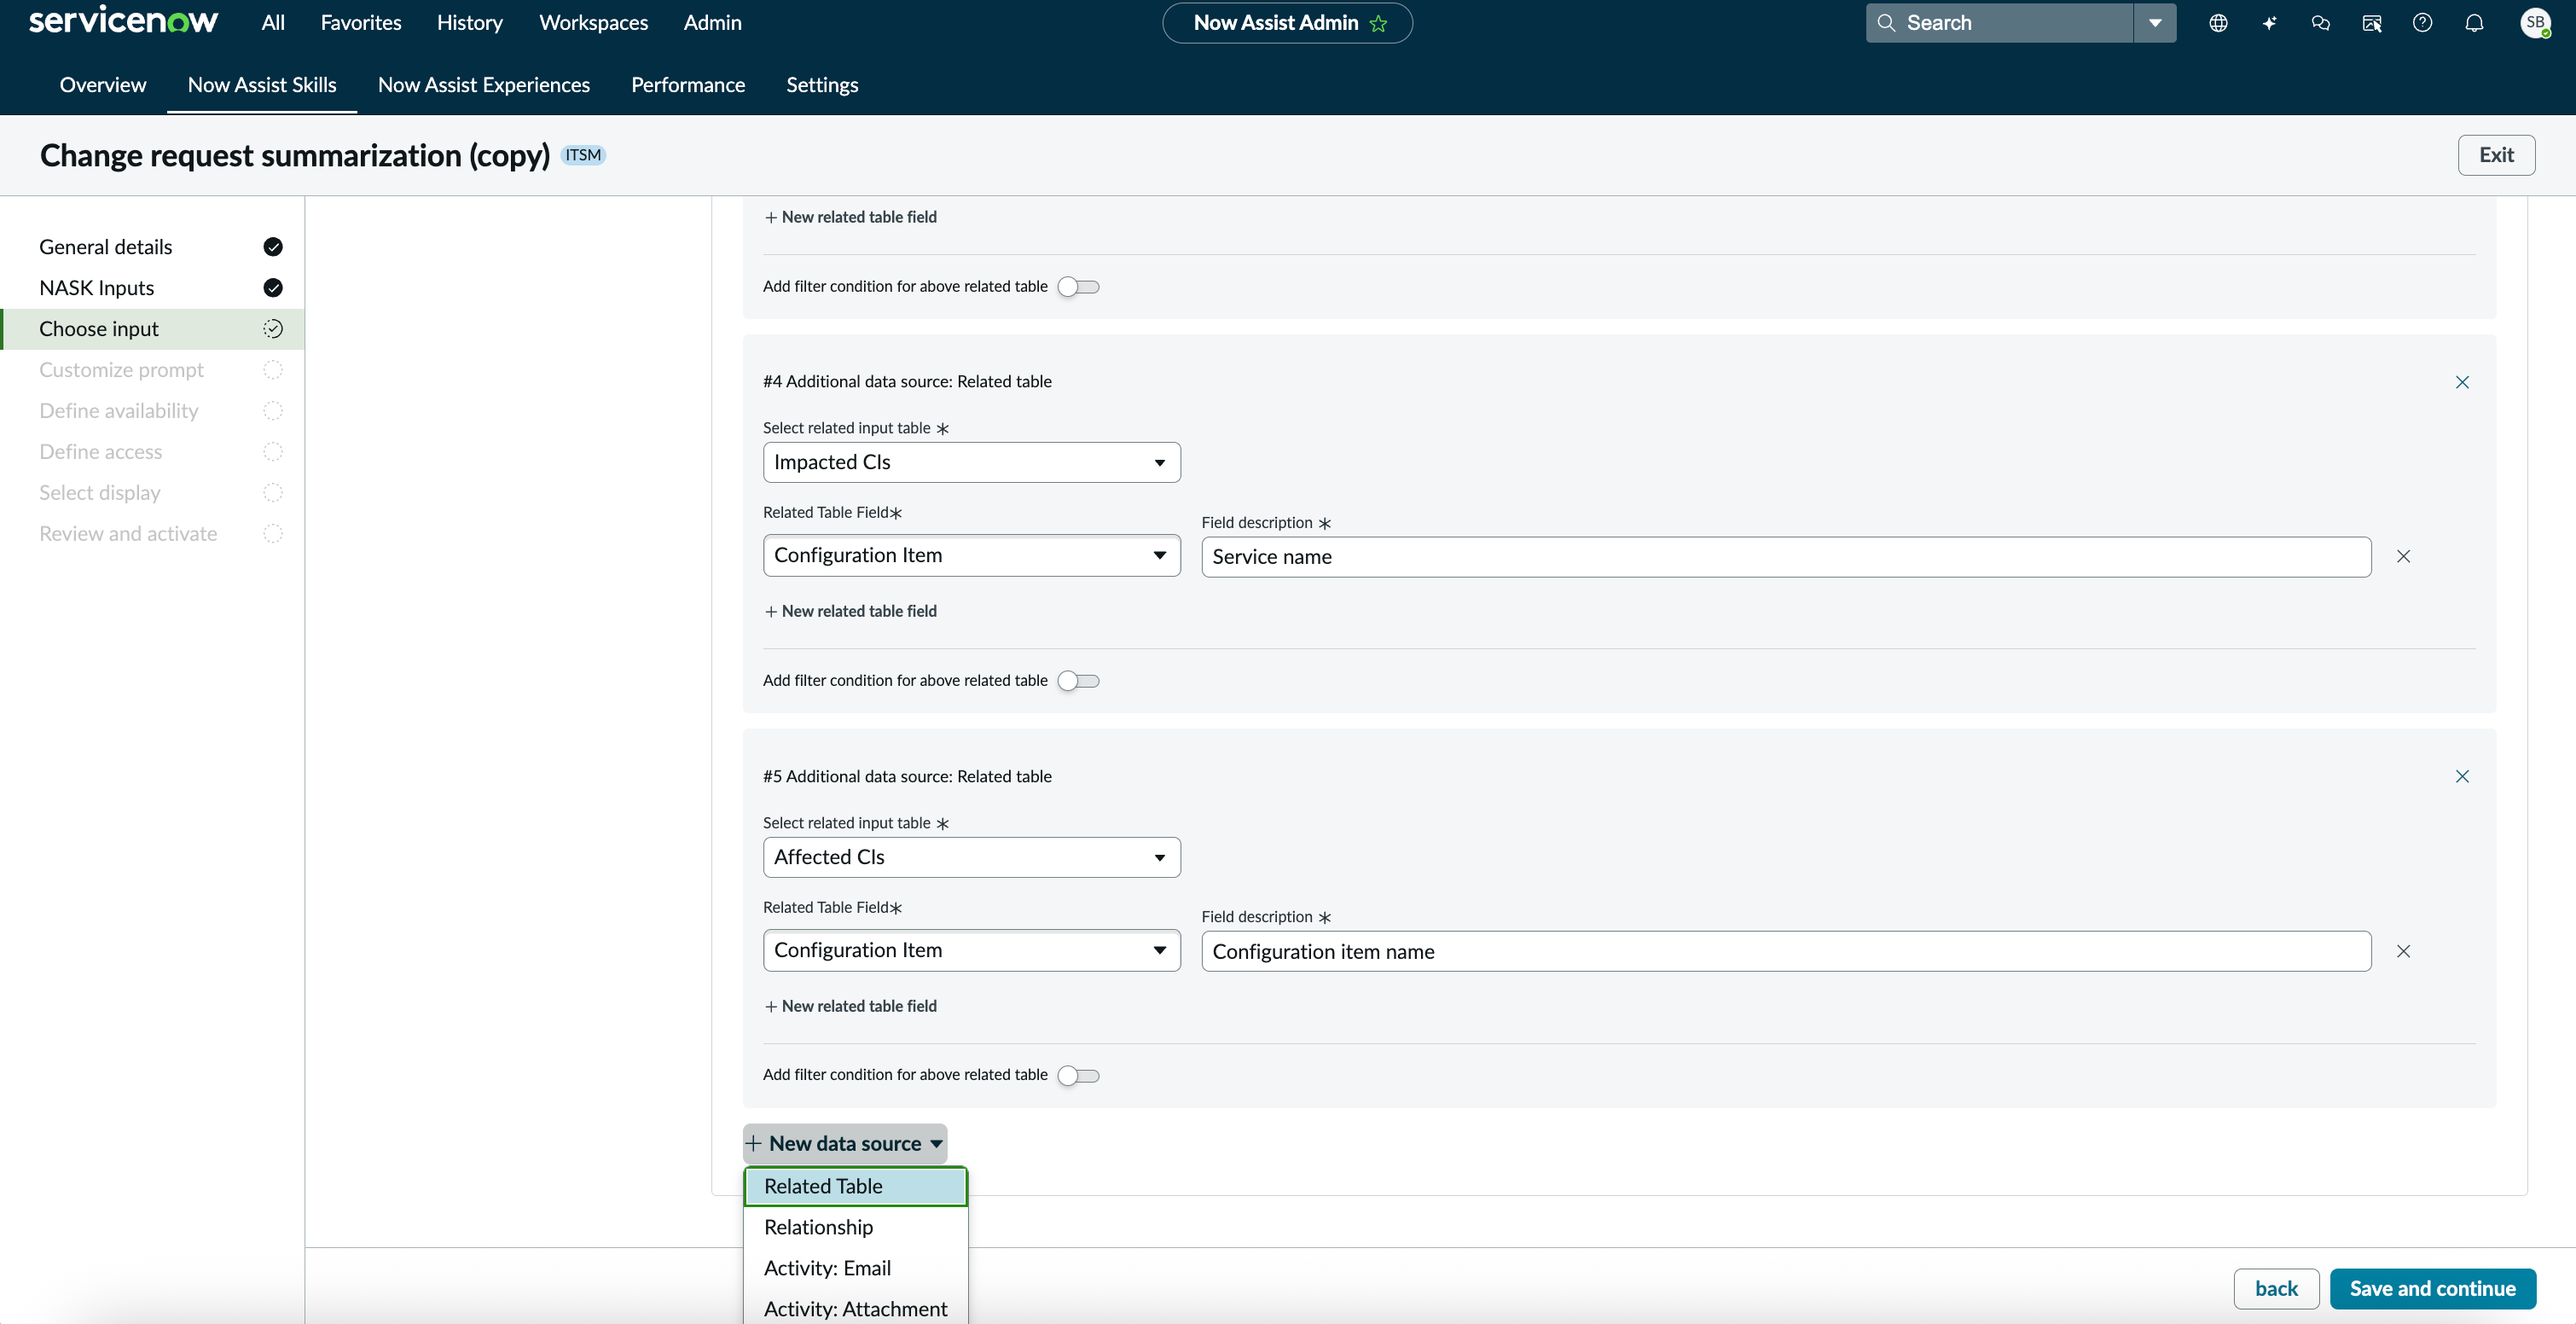Delete the Configuration item name field row
This screenshot has width=2576, height=1324.
point(2403,951)
